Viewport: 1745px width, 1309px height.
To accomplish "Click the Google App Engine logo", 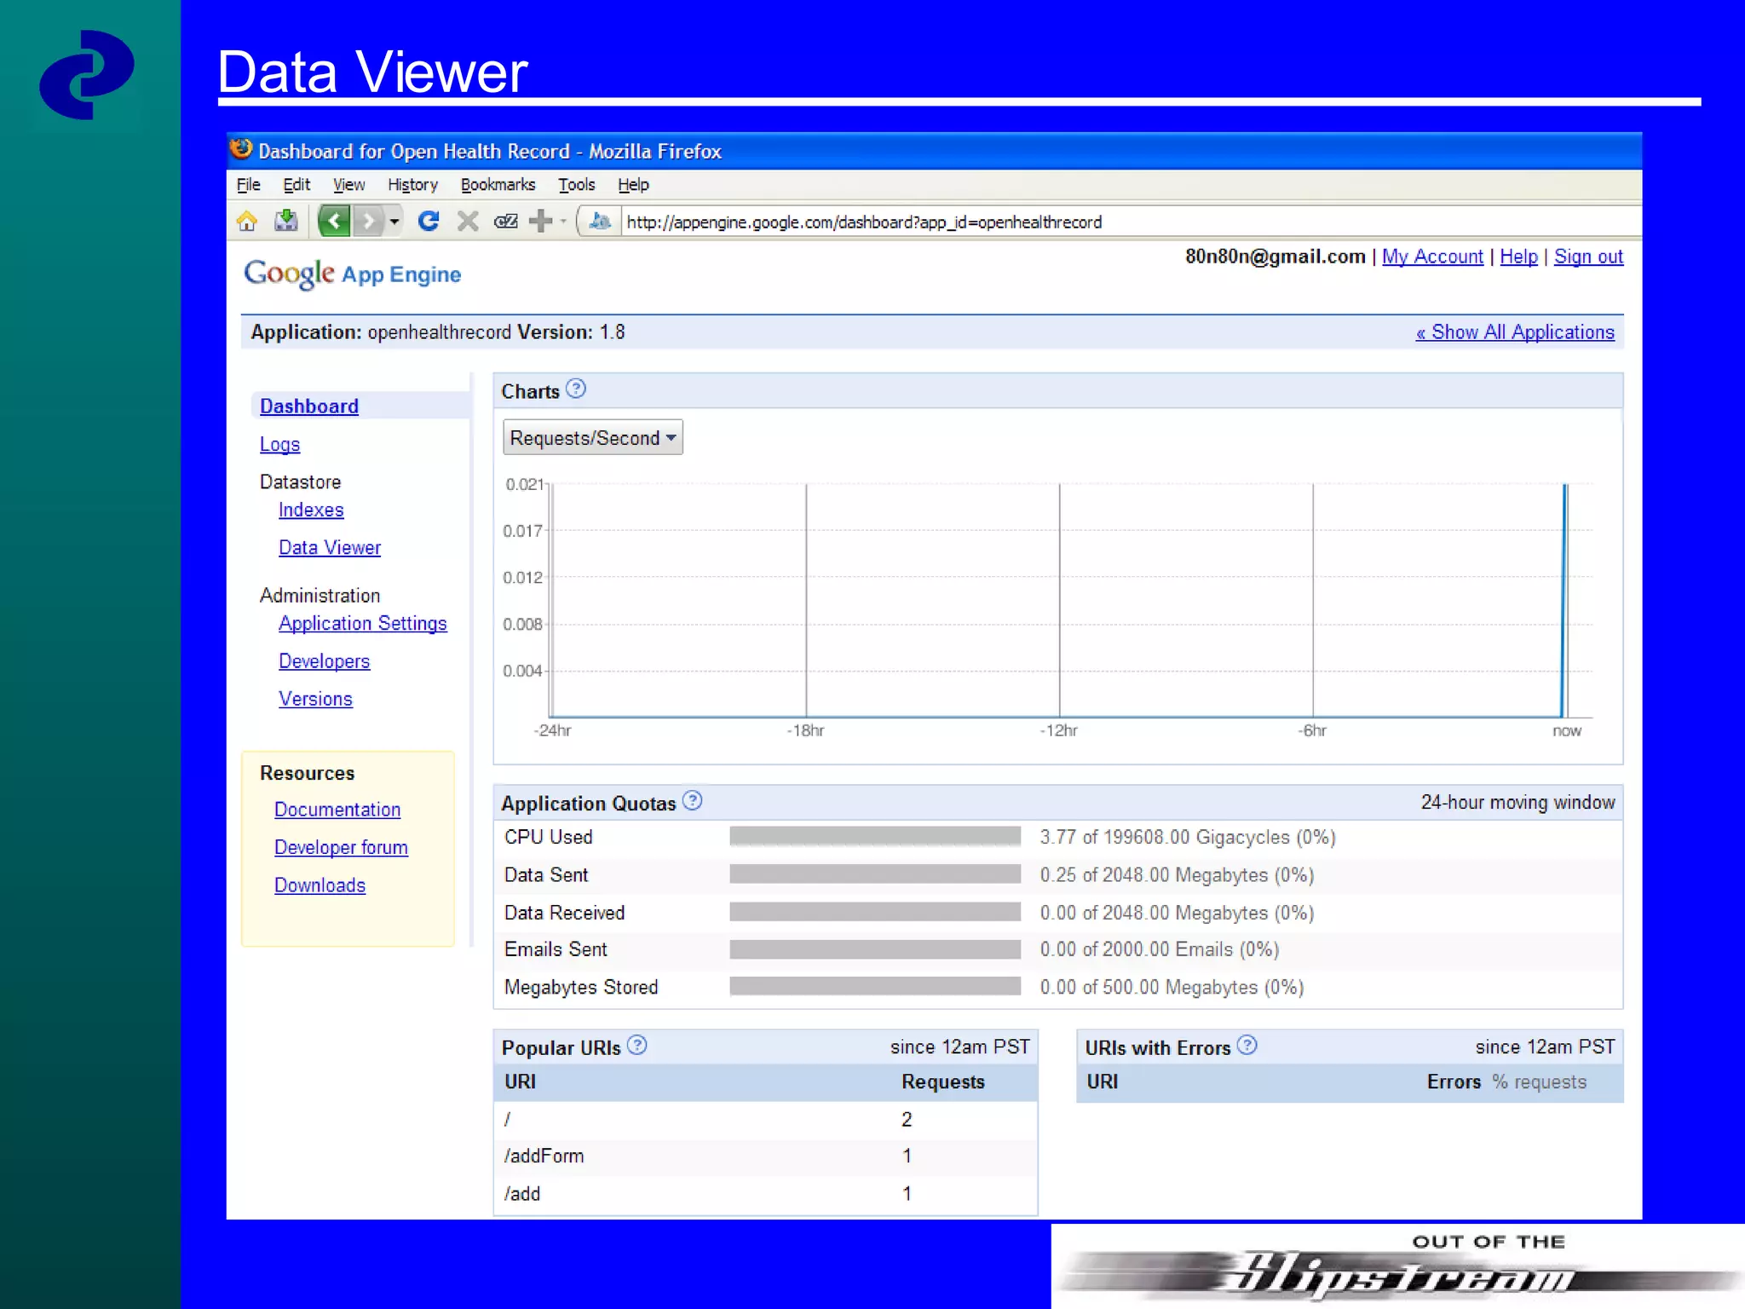I will tap(352, 274).
